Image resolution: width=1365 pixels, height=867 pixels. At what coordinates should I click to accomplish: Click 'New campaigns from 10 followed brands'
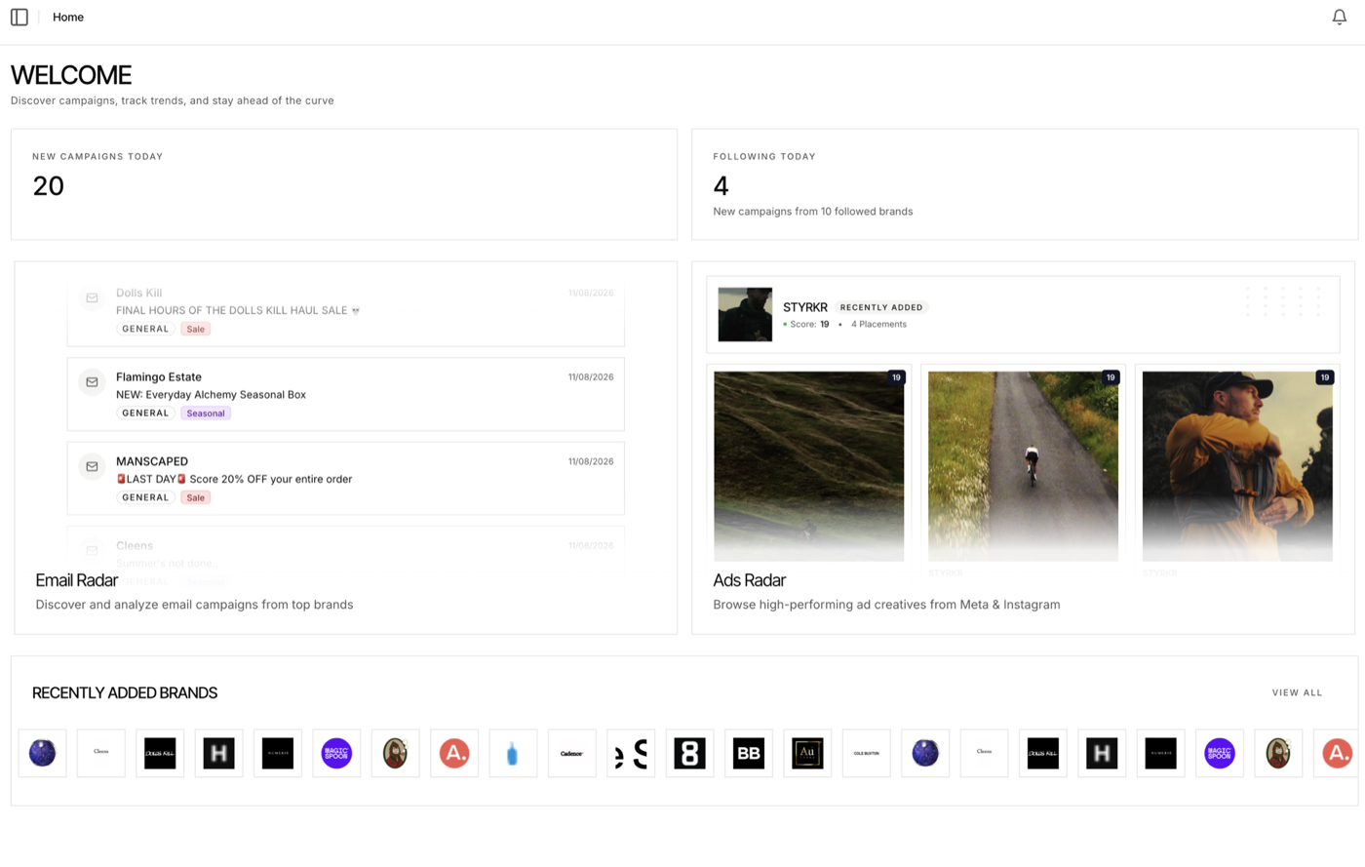click(813, 212)
